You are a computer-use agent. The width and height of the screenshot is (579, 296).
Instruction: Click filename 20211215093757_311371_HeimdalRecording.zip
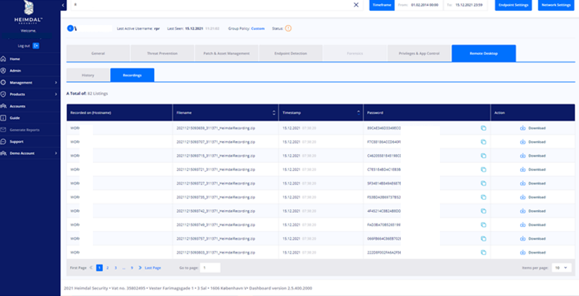[x=216, y=239]
